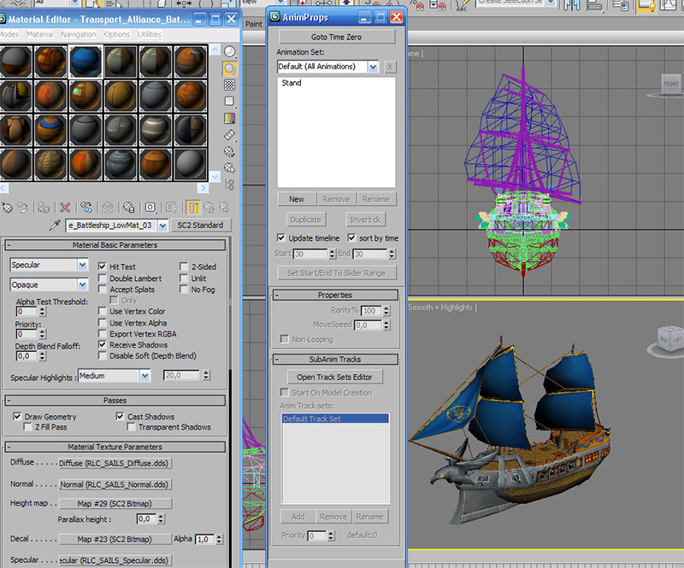Open the Animation Set dropdown

(x=374, y=67)
